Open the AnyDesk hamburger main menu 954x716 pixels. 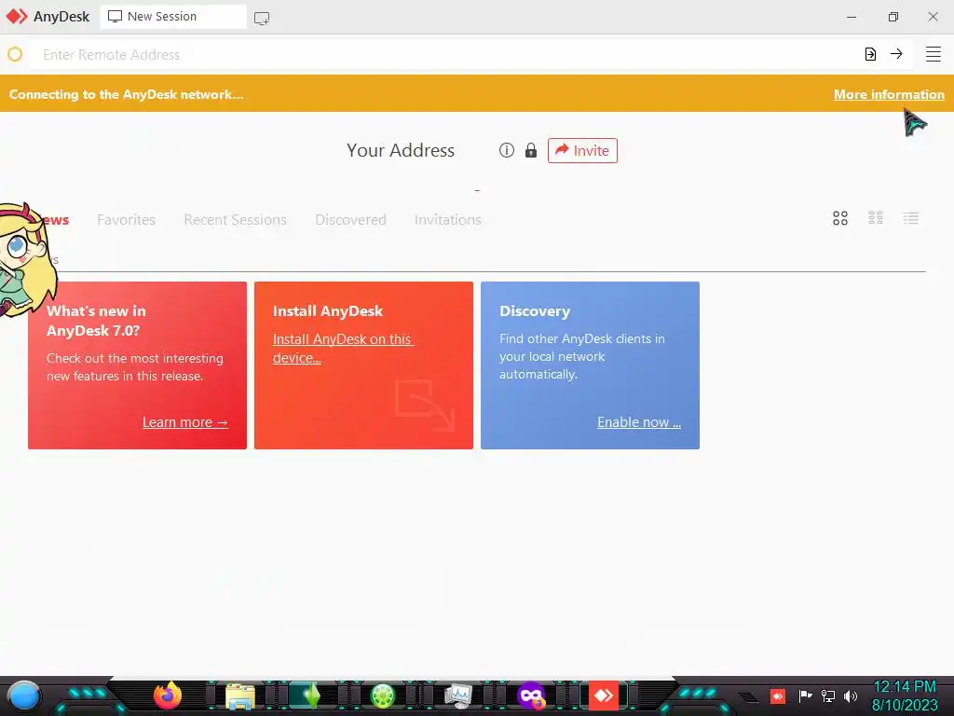933,54
